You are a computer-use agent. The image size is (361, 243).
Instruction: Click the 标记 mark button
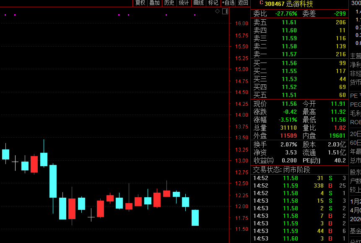point(213,3)
